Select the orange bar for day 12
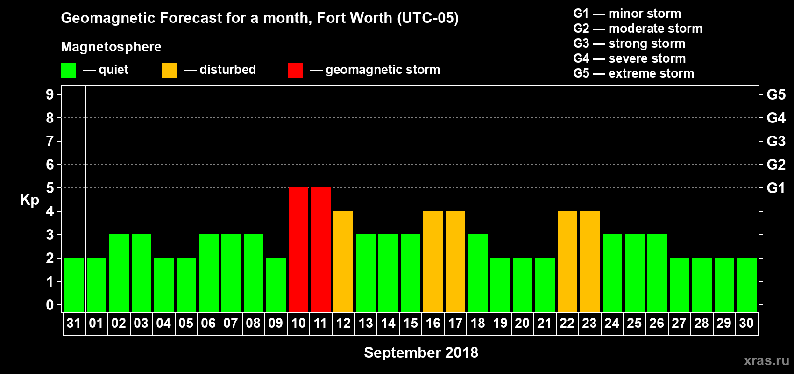Viewport: 794px width, 374px height. (x=343, y=261)
